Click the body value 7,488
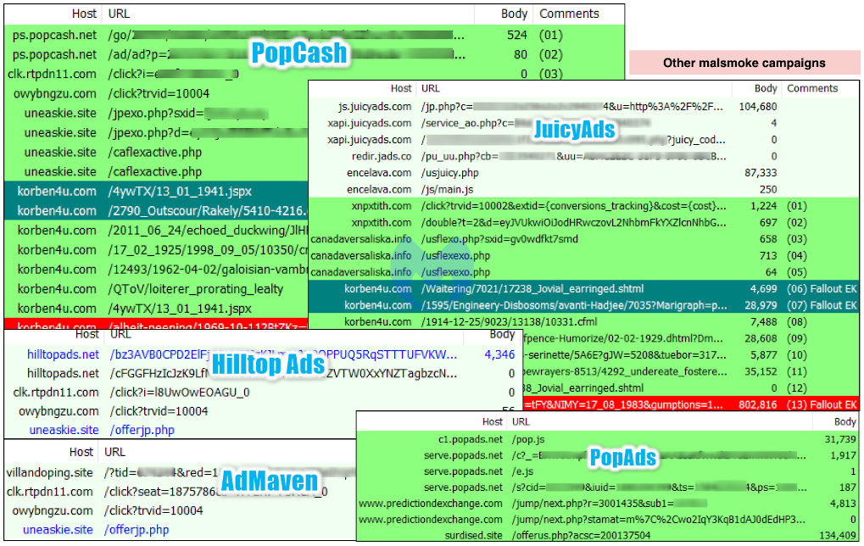Image resolution: width=864 pixels, height=546 pixels. tap(763, 322)
